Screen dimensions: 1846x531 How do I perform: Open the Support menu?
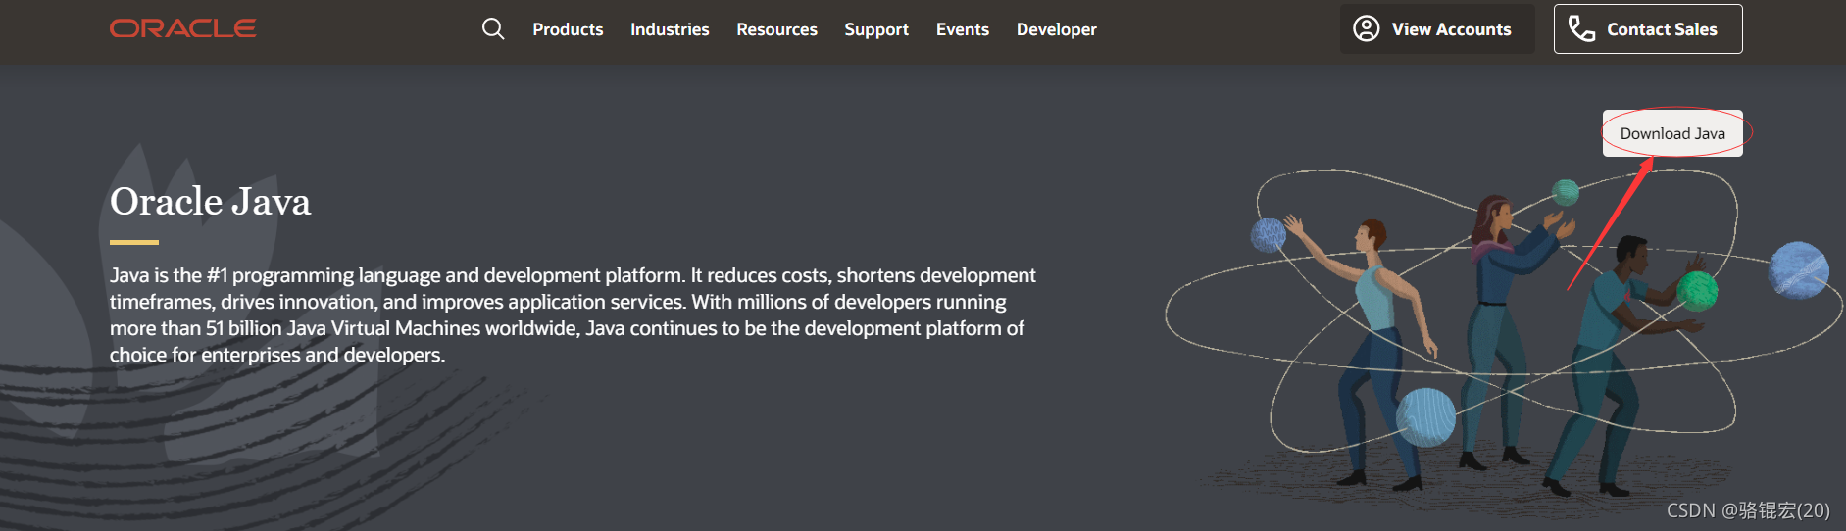[876, 29]
